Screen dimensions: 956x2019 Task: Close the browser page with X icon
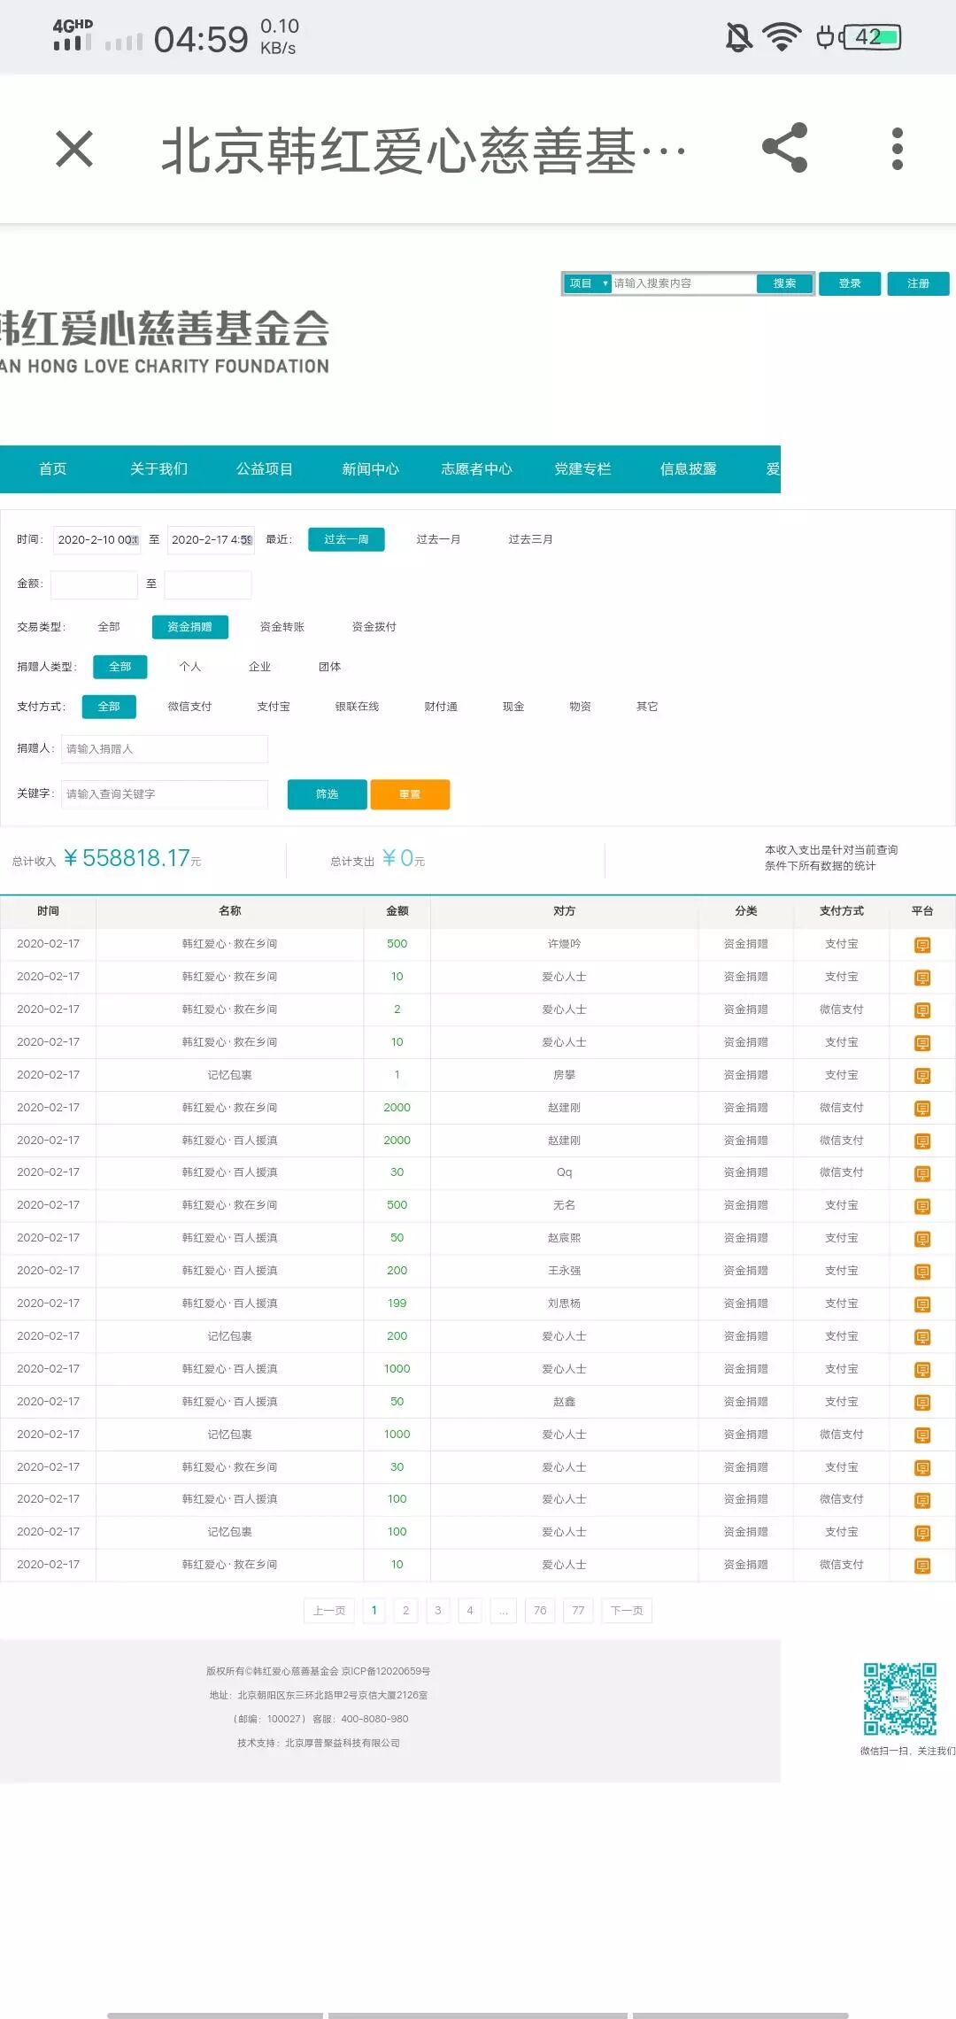click(74, 149)
